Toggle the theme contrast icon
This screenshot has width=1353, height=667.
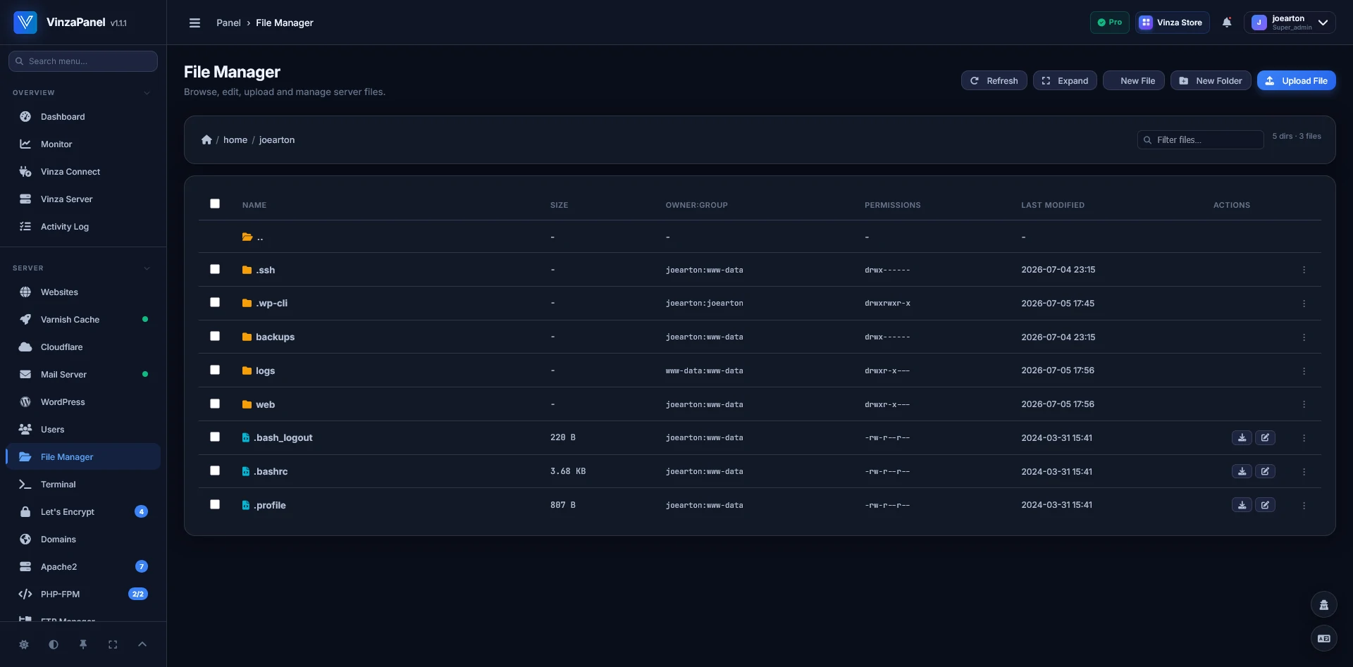coord(54,644)
